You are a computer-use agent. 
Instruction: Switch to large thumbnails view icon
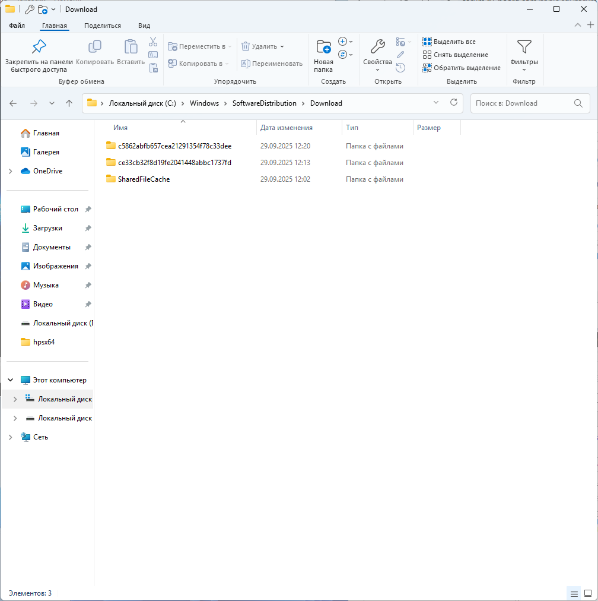[588, 593]
